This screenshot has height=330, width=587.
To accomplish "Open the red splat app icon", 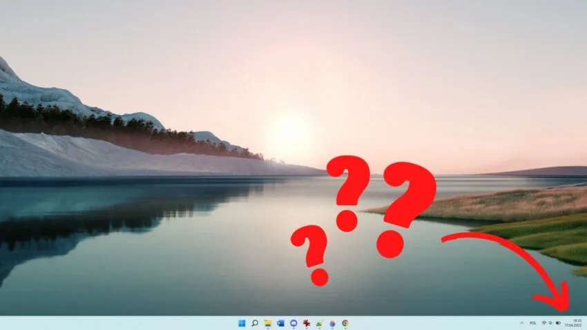I will pyautogui.click(x=307, y=323).
